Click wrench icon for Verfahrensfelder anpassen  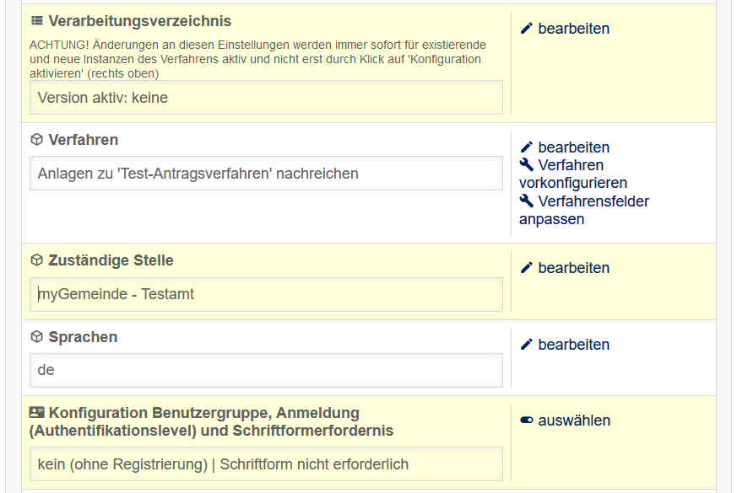coord(527,201)
